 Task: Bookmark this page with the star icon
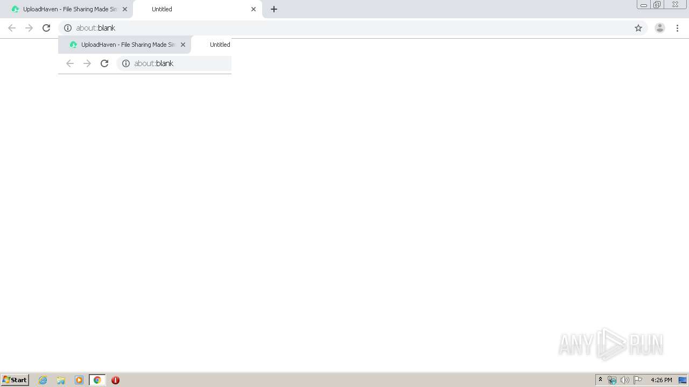point(638,28)
